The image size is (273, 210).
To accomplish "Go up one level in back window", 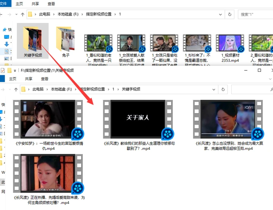I will click(22, 14).
